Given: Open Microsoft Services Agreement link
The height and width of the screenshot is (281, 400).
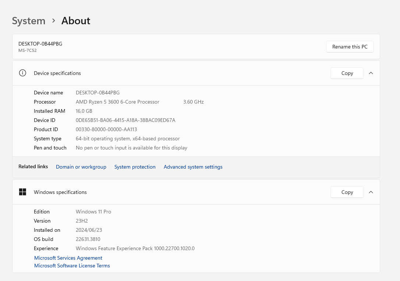Looking at the screenshot, I should tap(68, 258).
